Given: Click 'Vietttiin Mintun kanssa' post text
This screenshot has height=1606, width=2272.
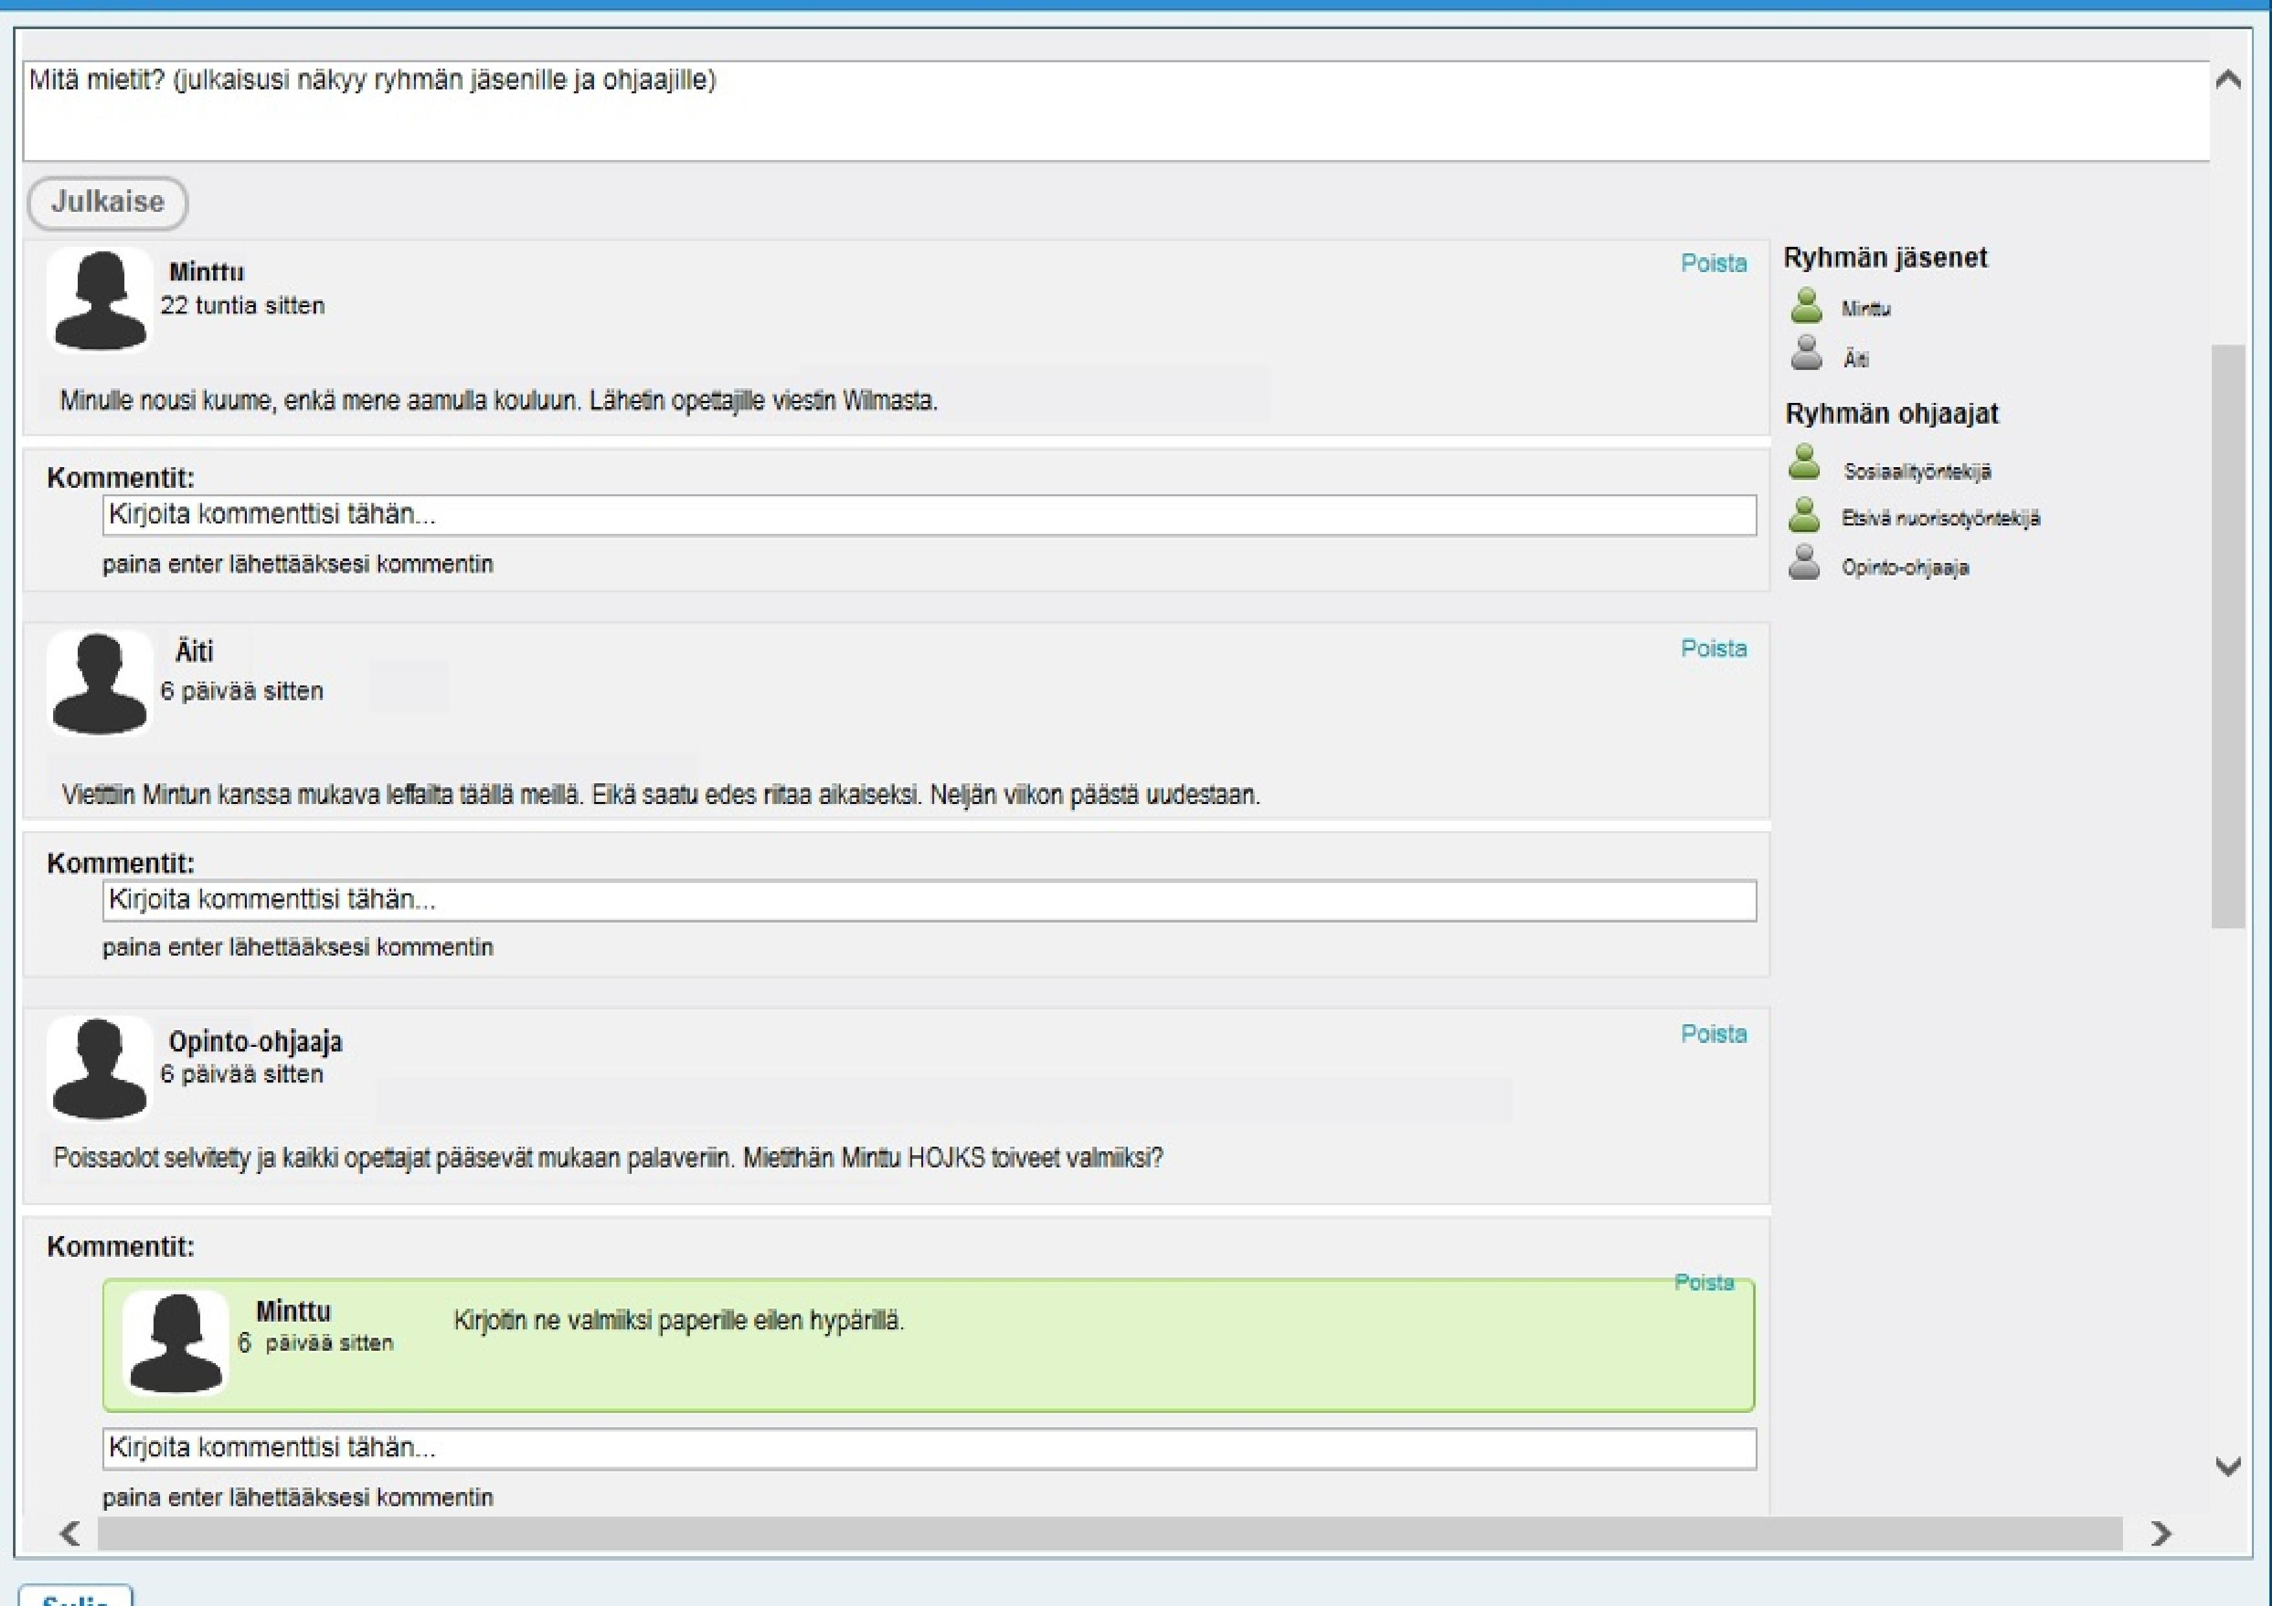Looking at the screenshot, I should [x=661, y=795].
